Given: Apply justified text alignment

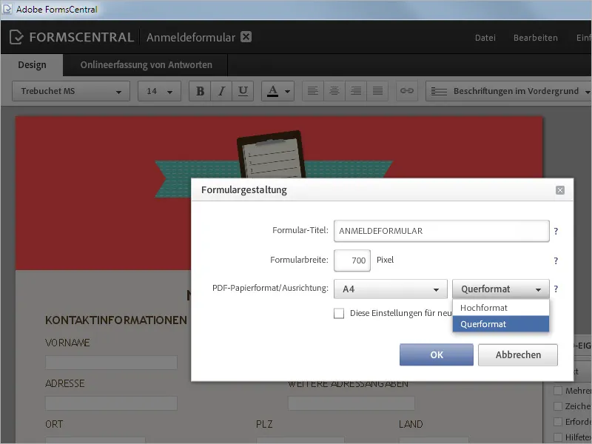Looking at the screenshot, I should tap(377, 90).
